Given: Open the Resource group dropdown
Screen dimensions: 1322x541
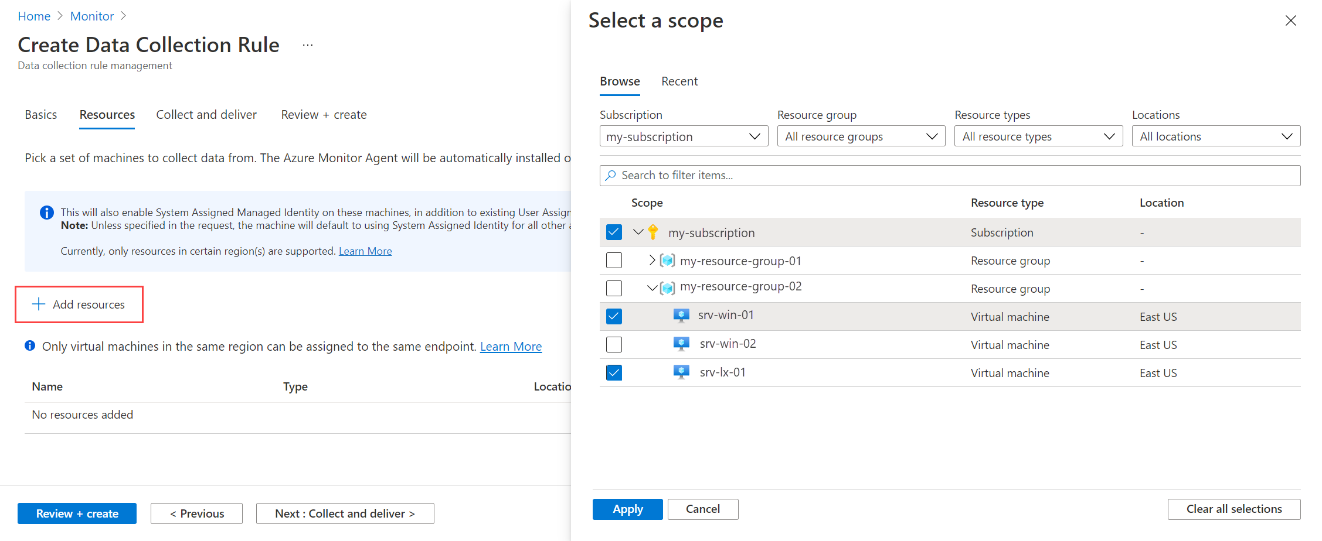Looking at the screenshot, I should (861, 136).
